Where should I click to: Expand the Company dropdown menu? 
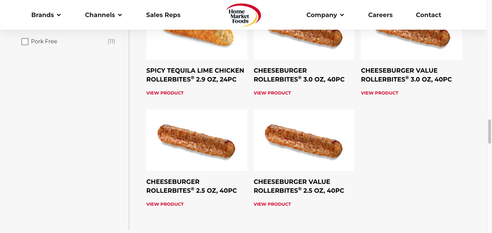tap(325, 15)
